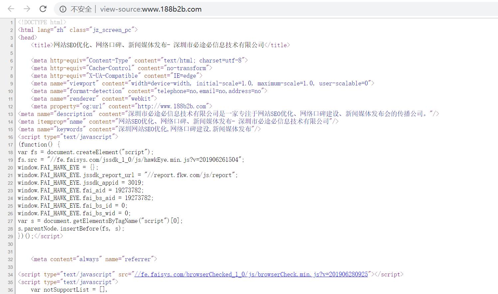Reload the view-source page
This screenshot has width=498, height=294.
point(43,9)
